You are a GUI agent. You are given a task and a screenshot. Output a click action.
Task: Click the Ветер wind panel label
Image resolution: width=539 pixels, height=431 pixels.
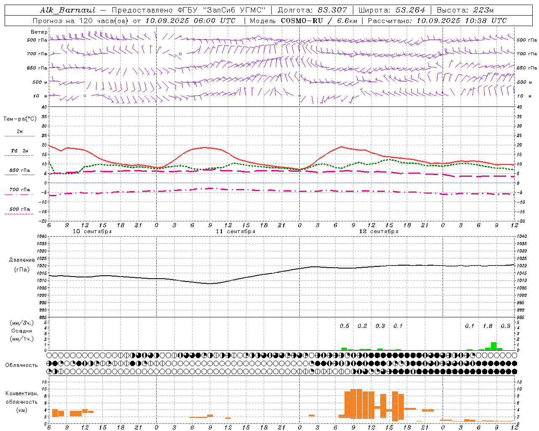click(39, 32)
